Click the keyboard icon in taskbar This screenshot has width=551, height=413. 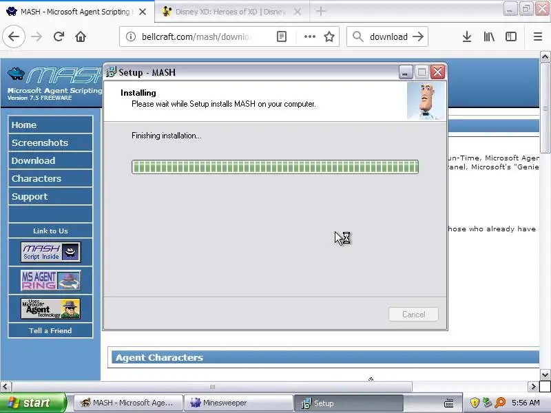pyautogui.click(x=449, y=403)
